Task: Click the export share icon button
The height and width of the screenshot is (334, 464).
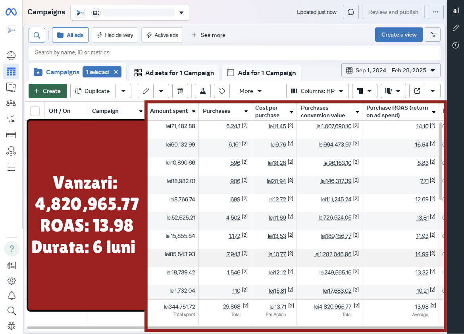Action: point(417,91)
